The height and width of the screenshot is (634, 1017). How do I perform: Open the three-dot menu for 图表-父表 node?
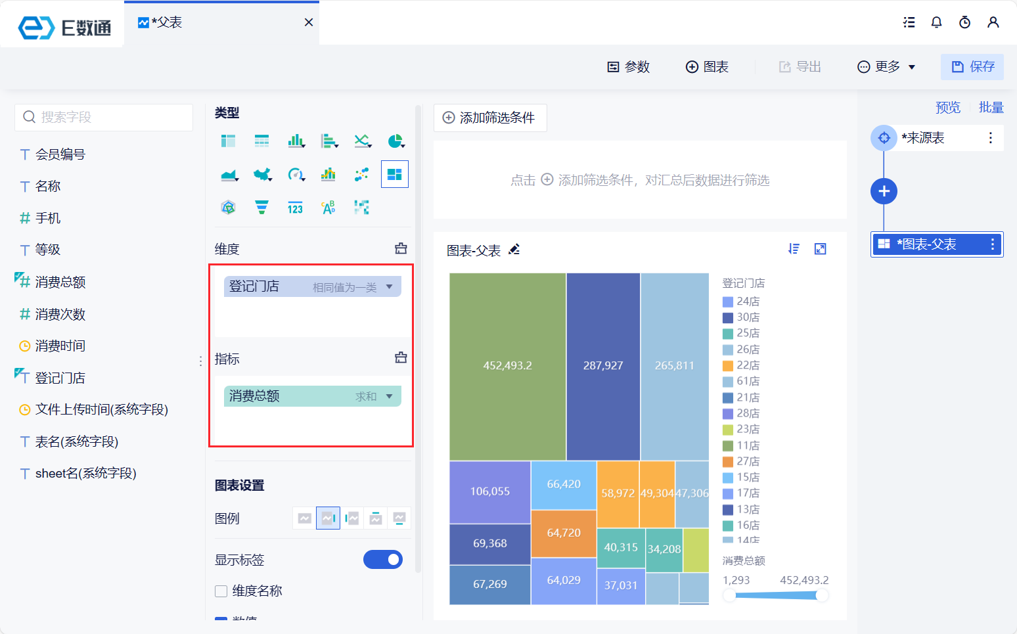tap(993, 244)
